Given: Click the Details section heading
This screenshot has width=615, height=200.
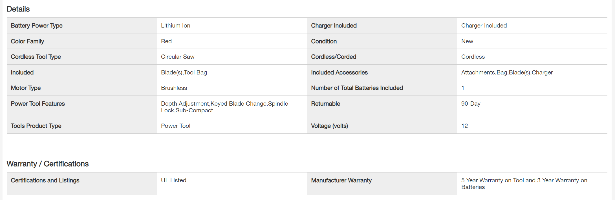Looking at the screenshot, I should 18,9.
